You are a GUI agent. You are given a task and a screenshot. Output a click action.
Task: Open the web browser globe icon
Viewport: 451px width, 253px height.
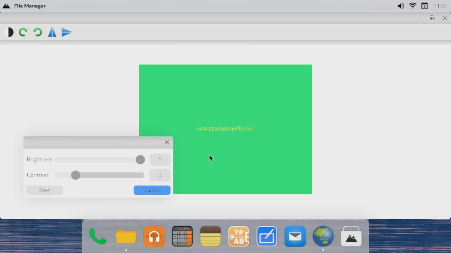323,236
